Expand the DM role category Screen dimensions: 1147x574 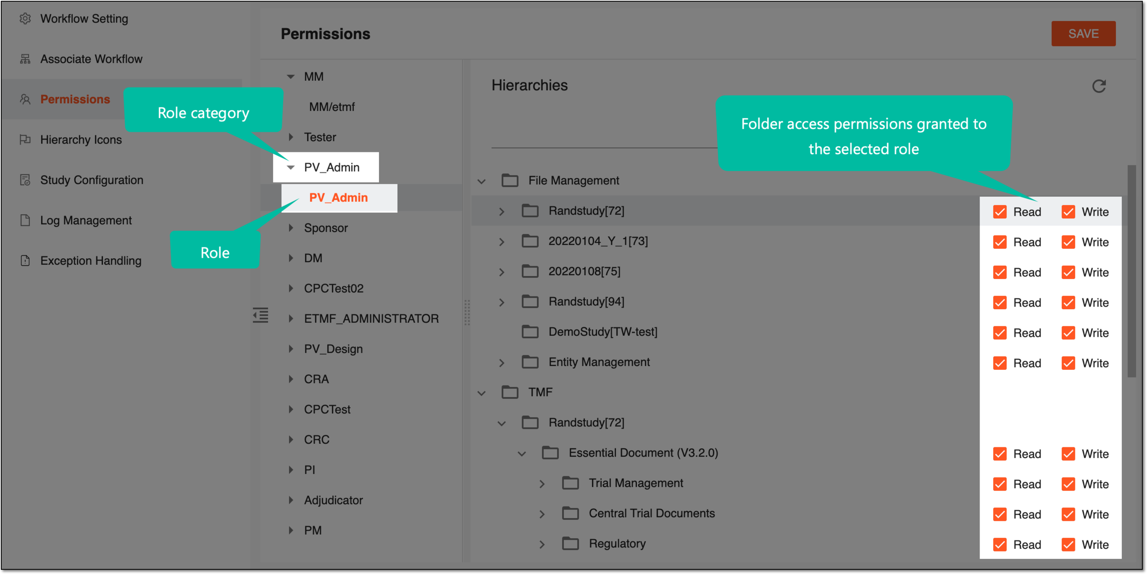(291, 258)
